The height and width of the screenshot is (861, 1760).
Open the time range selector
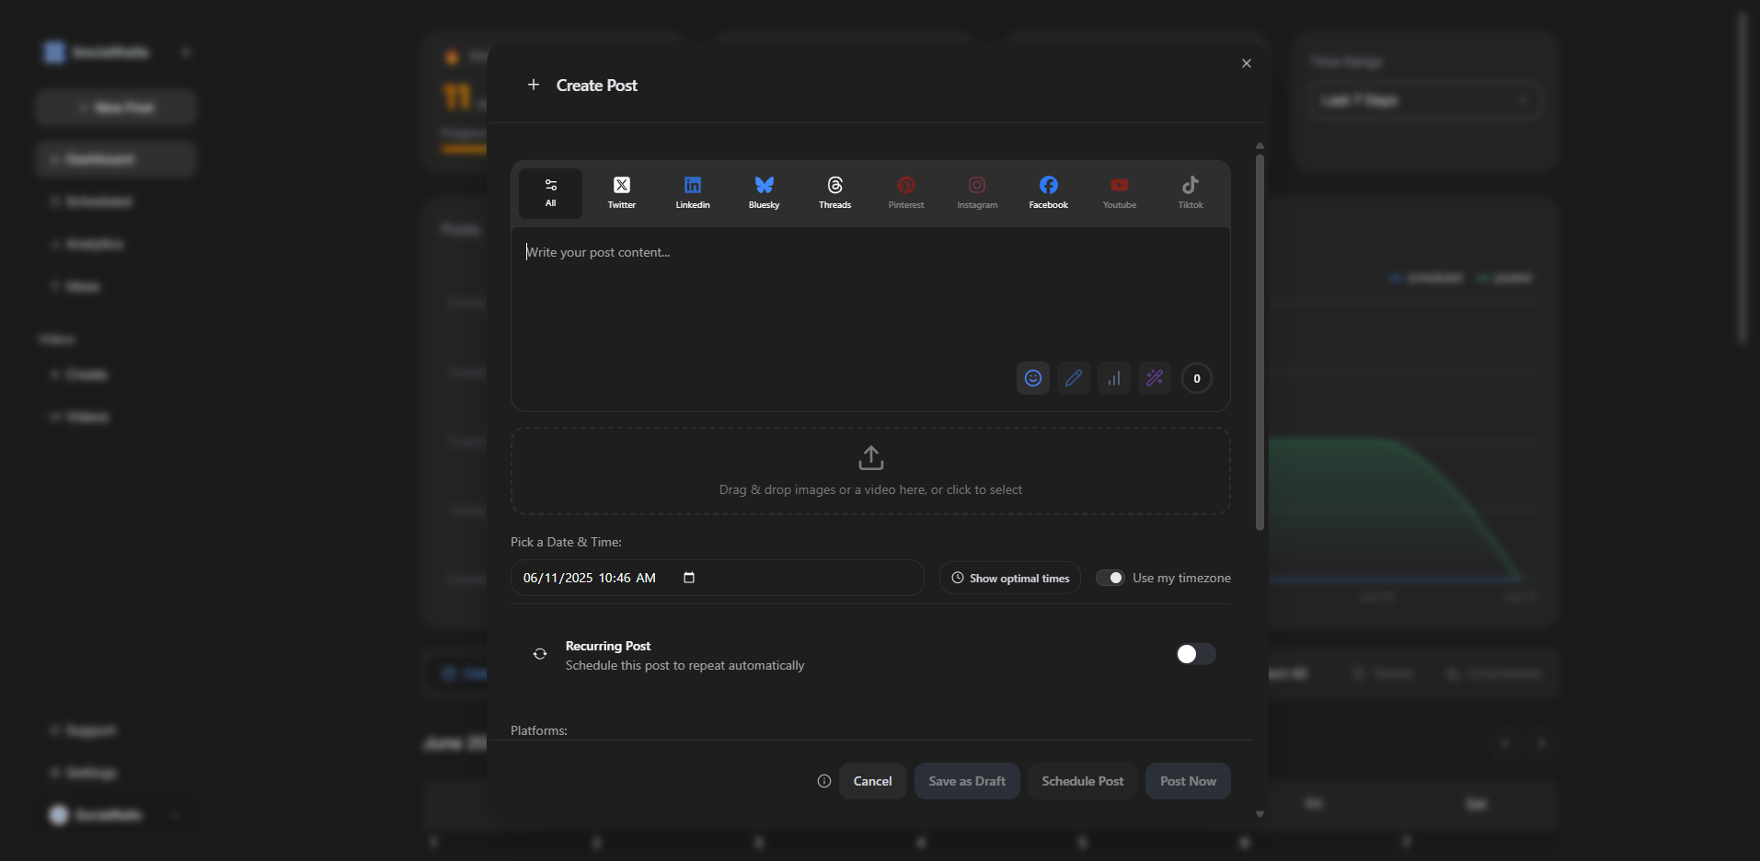tap(1425, 100)
